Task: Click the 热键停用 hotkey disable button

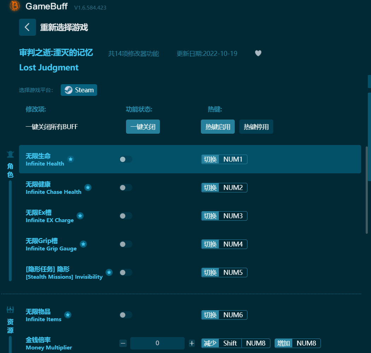Action: point(256,127)
